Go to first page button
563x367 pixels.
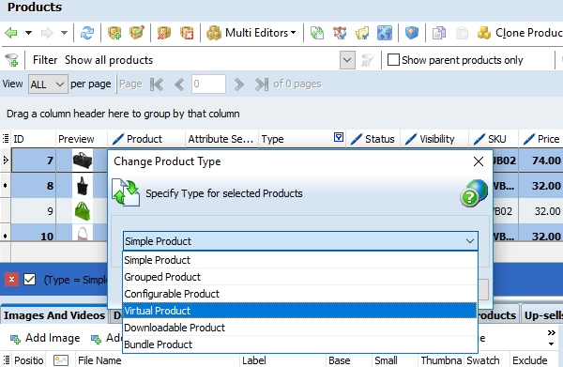coord(157,84)
